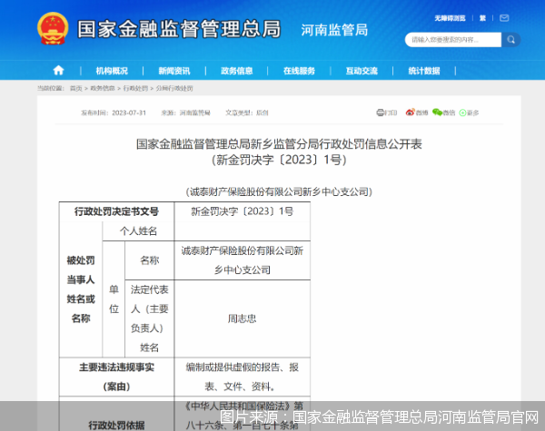Image resolution: width=545 pixels, height=431 pixels.
Task: Click the 名称 table cell
Action: click(x=150, y=260)
